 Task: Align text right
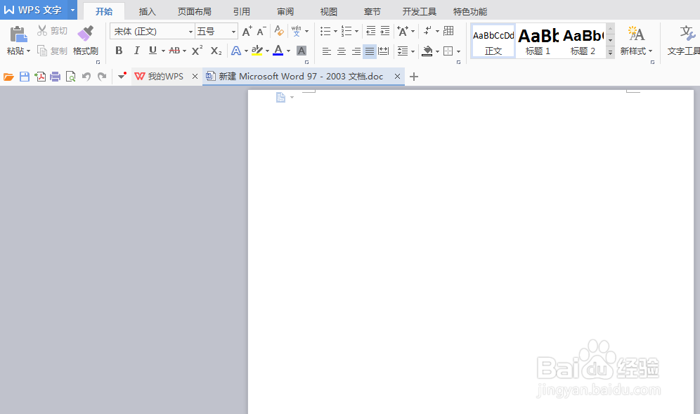click(x=356, y=51)
